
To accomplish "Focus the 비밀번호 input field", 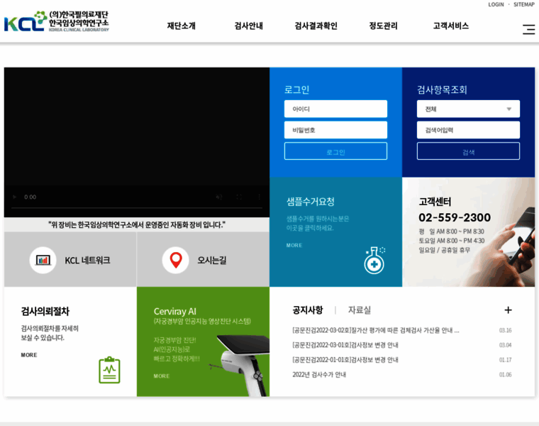I will 335,130.
